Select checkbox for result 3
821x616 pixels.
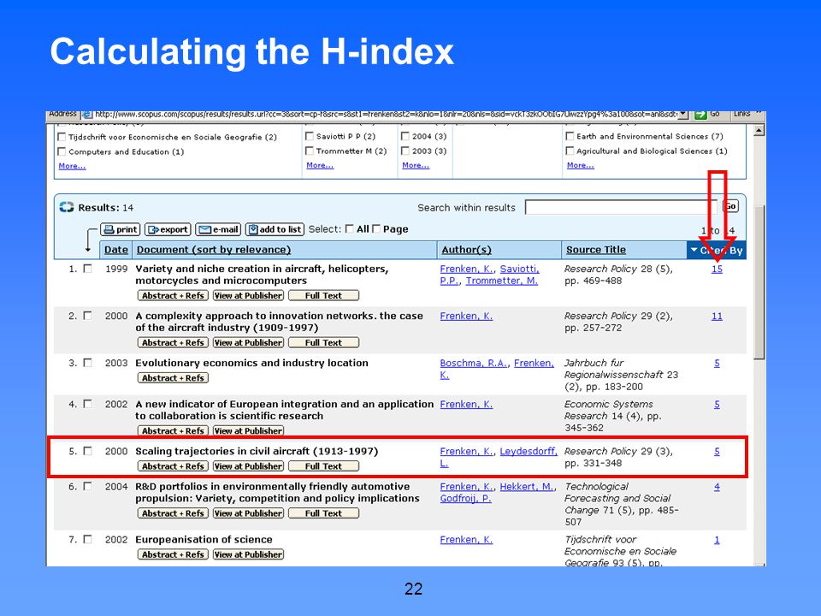(x=88, y=363)
